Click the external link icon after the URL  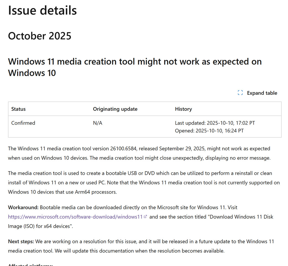146,217
